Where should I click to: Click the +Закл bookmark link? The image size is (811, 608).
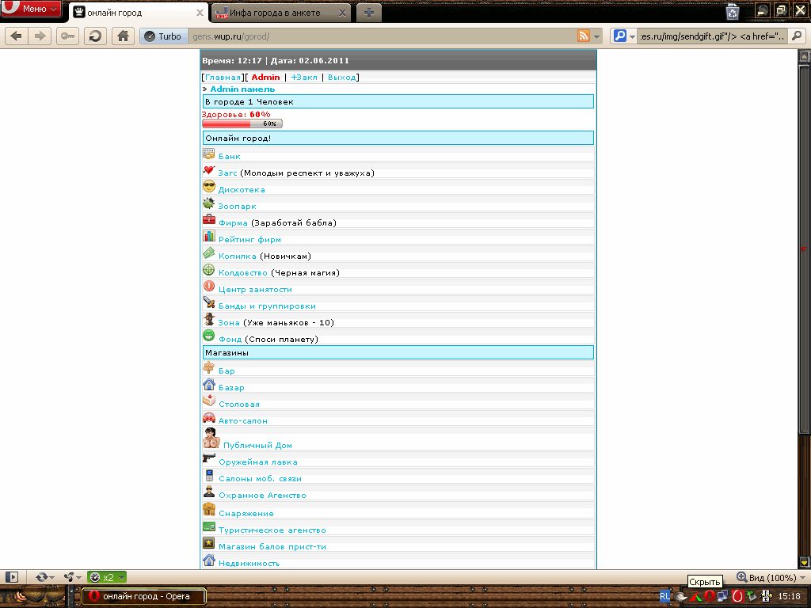(x=304, y=77)
